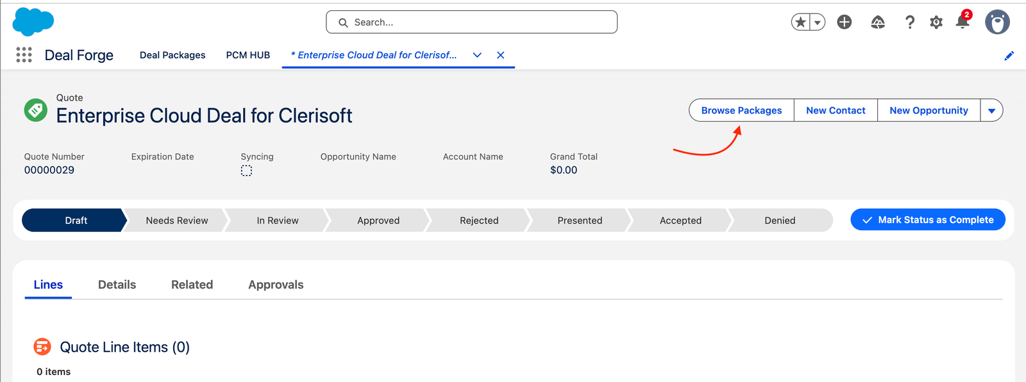Click the Account Name field label

tap(473, 156)
